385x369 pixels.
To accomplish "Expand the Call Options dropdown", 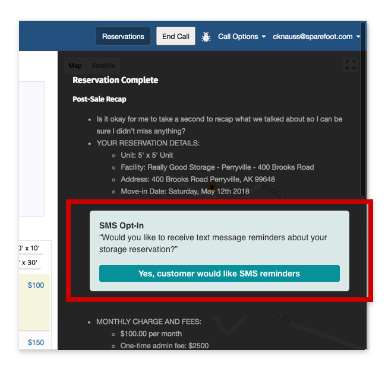I will pos(242,37).
